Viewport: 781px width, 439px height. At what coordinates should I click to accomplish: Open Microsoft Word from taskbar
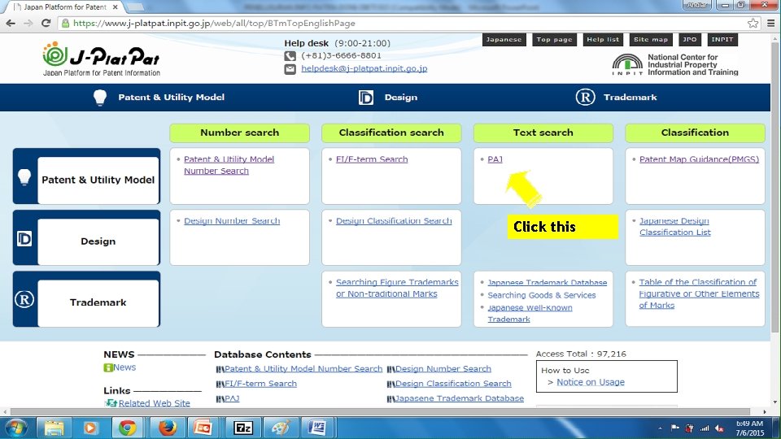316,428
